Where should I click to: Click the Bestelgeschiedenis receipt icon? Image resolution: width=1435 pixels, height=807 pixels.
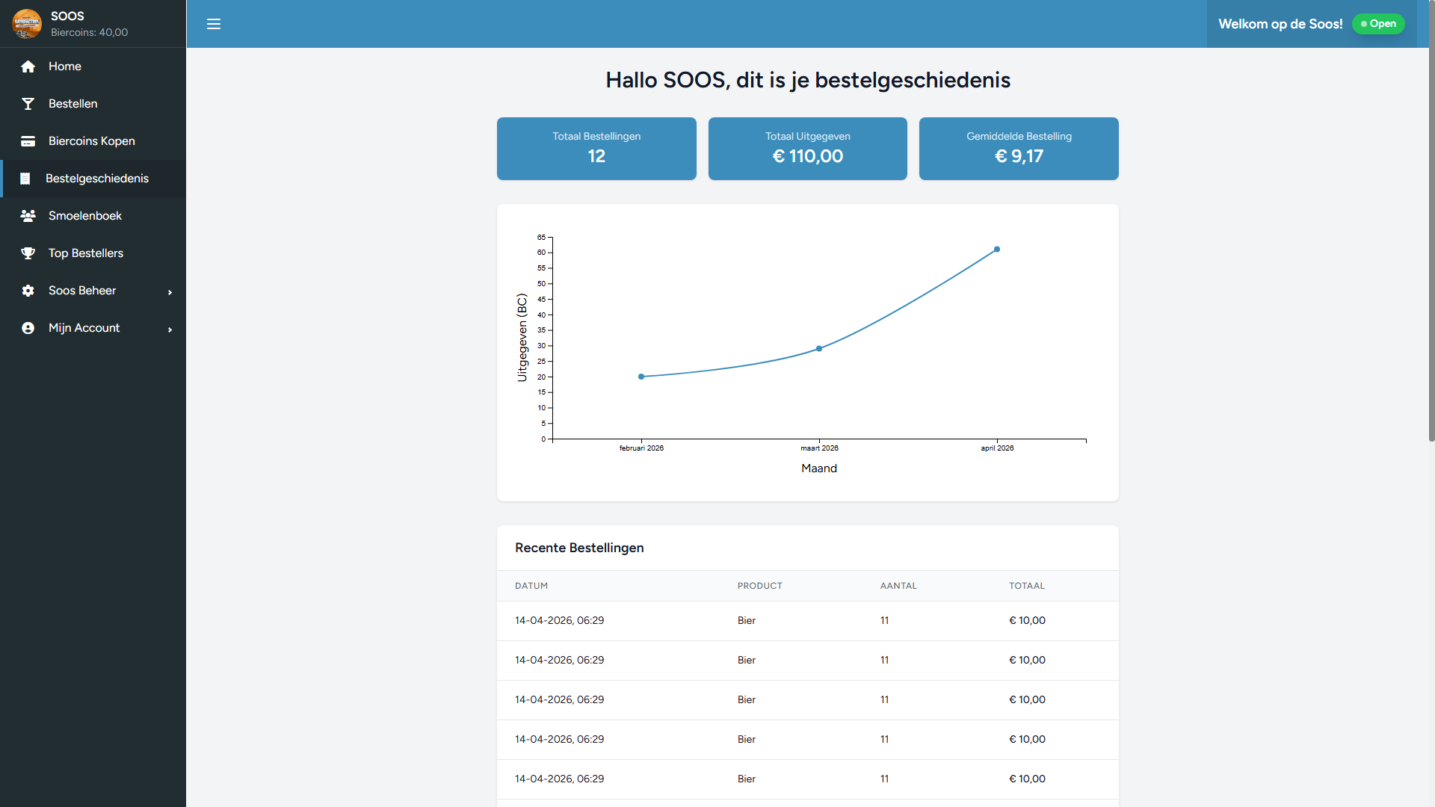(x=25, y=179)
